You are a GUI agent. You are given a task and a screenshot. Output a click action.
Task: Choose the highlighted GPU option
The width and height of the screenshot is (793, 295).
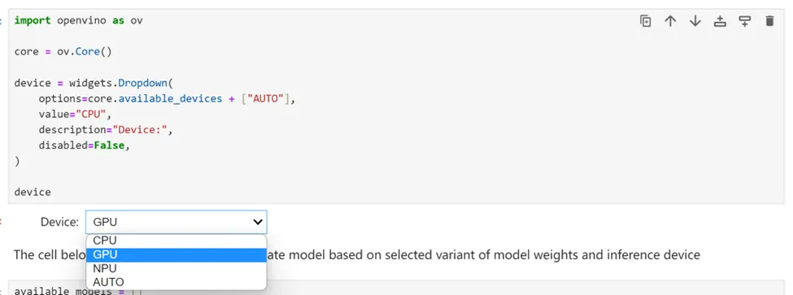[176, 254]
